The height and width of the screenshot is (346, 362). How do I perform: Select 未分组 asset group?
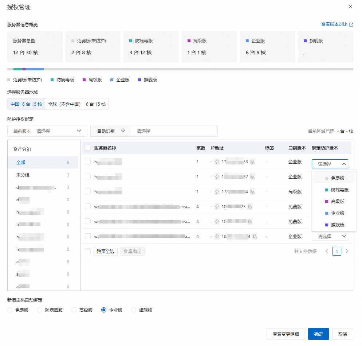pos(43,175)
